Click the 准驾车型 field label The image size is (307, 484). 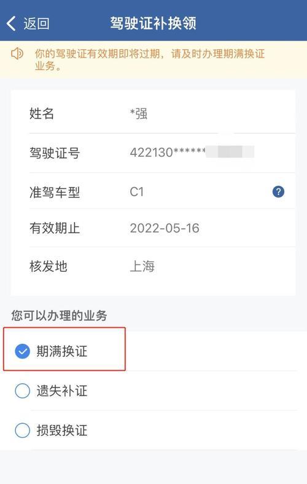55,192
